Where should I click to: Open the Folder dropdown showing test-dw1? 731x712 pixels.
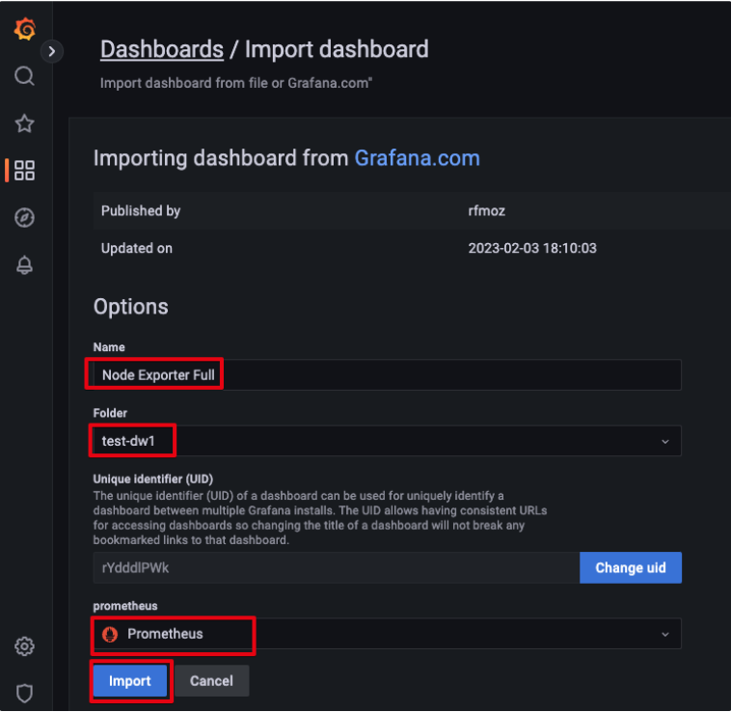click(x=387, y=441)
